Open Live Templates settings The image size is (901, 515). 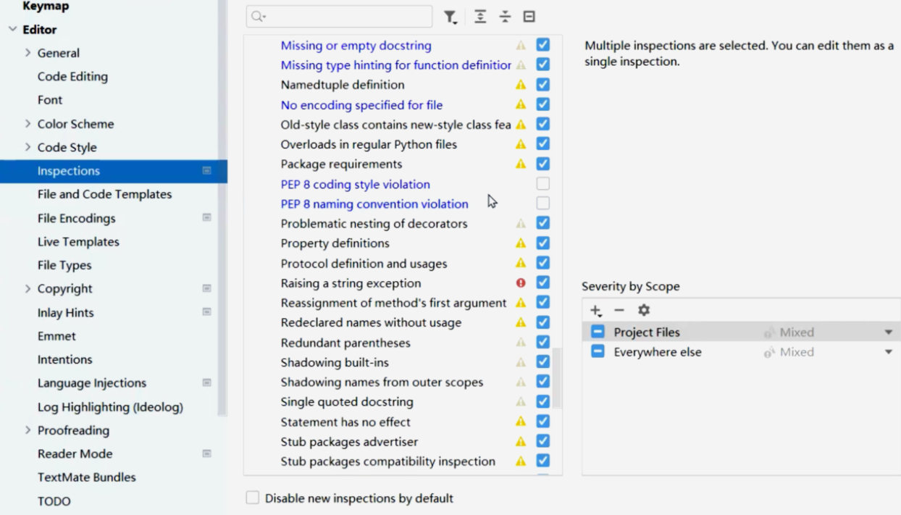[x=78, y=242]
